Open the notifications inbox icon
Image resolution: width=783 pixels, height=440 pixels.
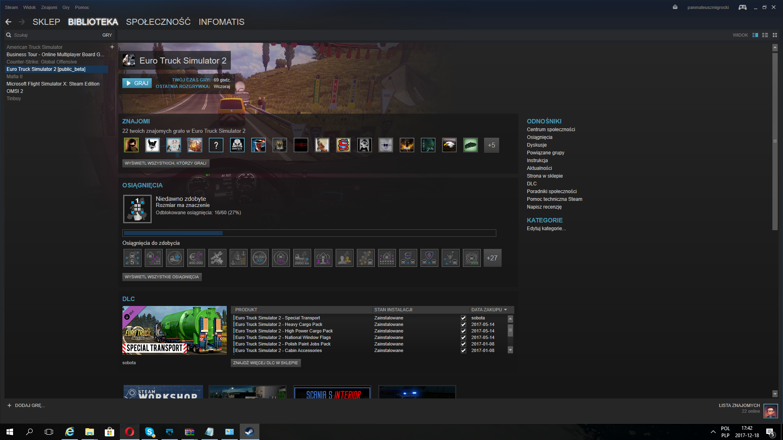(675, 7)
